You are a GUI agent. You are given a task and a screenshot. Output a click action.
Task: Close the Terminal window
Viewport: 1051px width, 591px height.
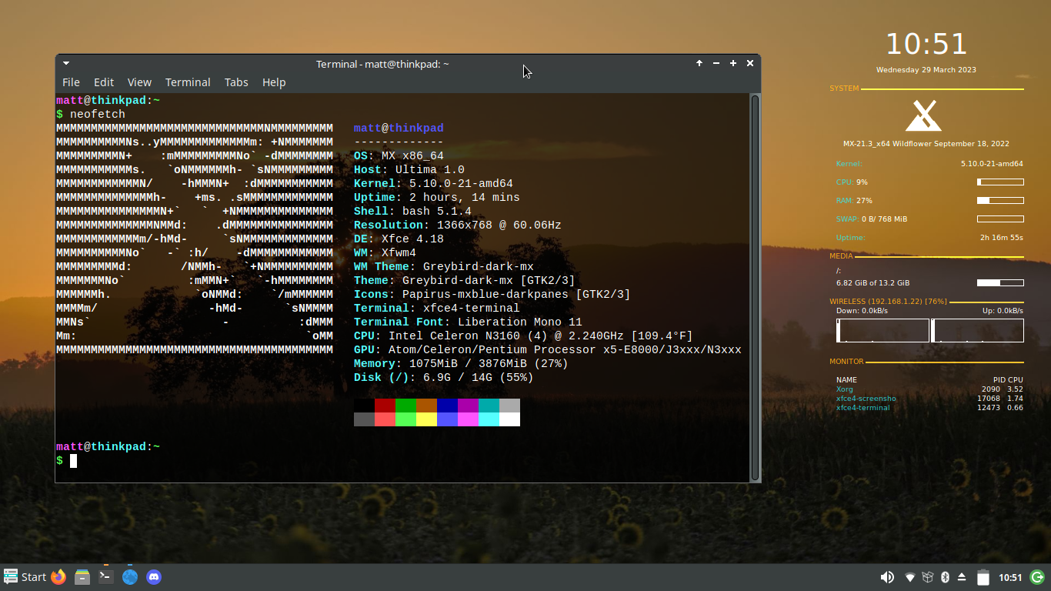coord(750,63)
